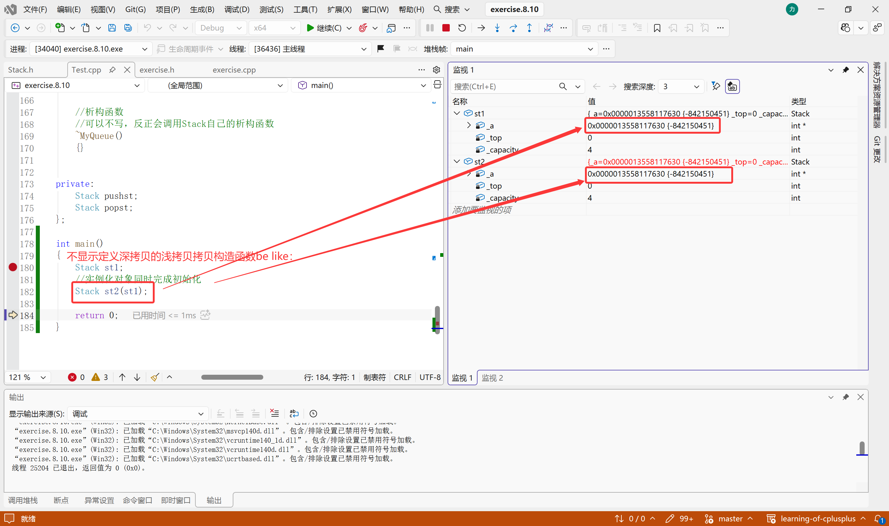Click the Open File icon
This screenshot has height=526, width=889.
tap(86, 28)
